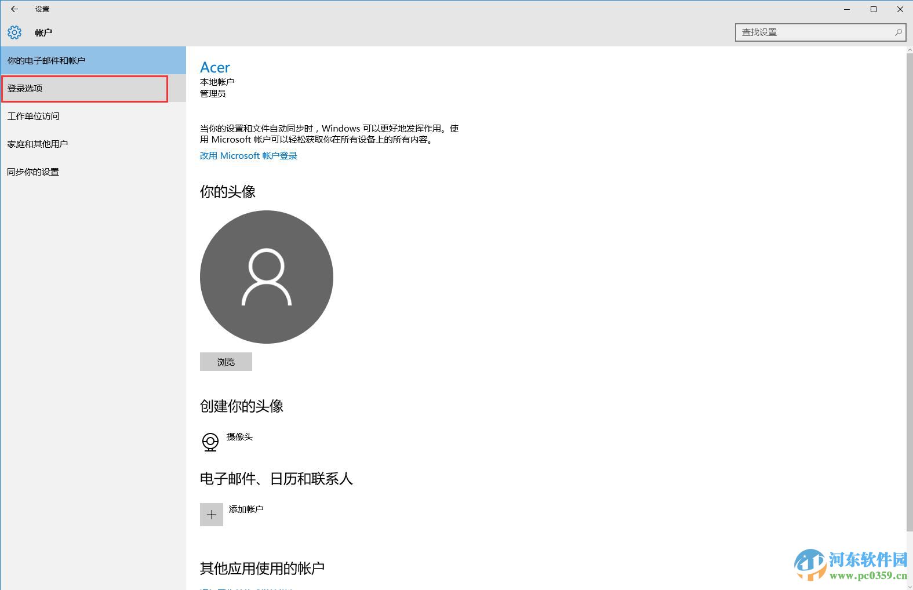Click the back arrow in title bar
The image size is (913, 590).
tap(14, 9)
